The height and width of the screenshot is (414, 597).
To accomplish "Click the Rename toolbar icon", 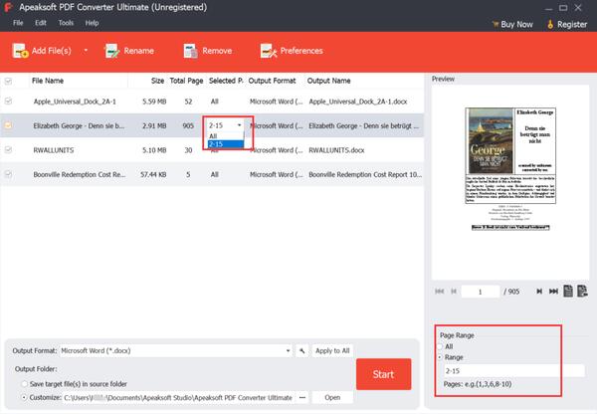I will (x=111, y=50).
